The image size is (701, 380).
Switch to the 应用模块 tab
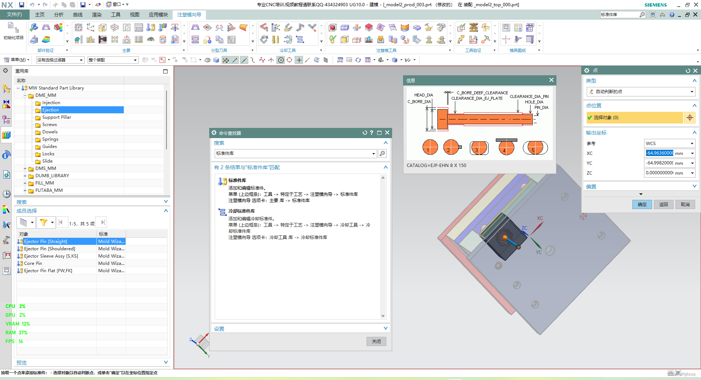[158, 15]
